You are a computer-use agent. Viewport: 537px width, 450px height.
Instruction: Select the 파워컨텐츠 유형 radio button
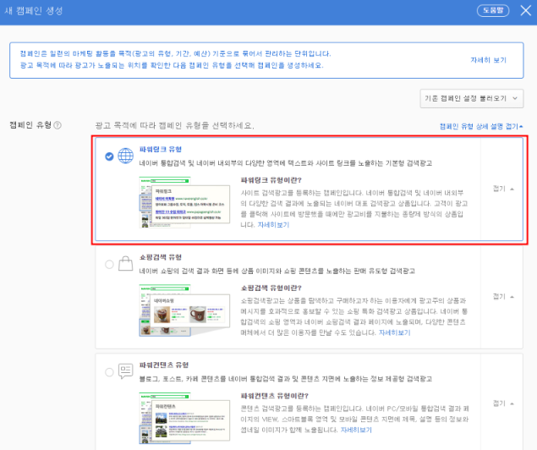point(109,372)
